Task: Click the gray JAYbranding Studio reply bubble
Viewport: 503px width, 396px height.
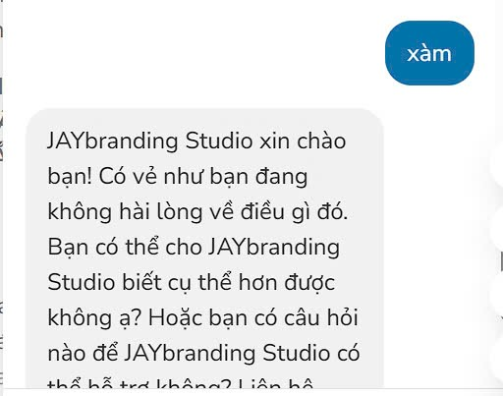Action: tap(204, 249)
